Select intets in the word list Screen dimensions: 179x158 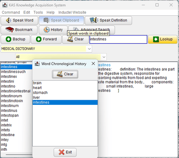(x=16, y=130)
